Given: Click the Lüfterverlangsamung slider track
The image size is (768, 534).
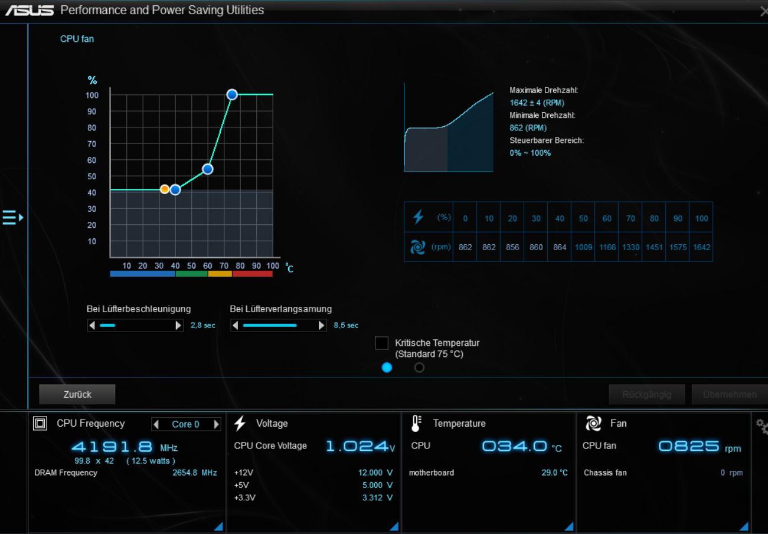Looking at the screenshot, I should click(x=278, y=325).
